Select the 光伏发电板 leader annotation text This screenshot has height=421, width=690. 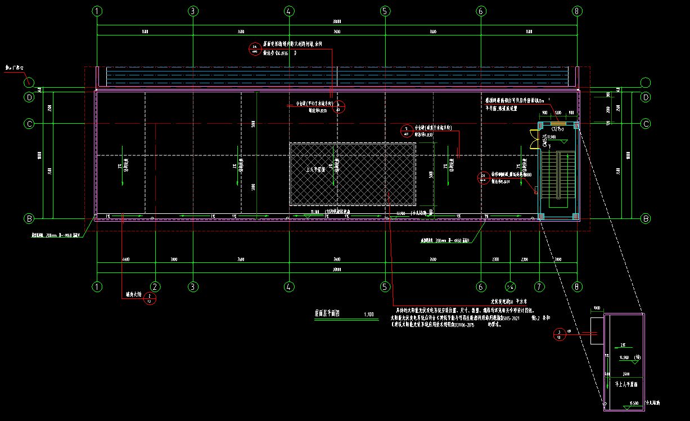coord(503,302)
